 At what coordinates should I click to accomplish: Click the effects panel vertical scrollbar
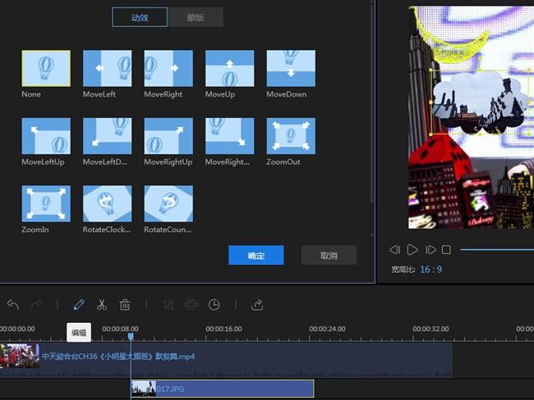pyautogui.click(x=372, y=106)
